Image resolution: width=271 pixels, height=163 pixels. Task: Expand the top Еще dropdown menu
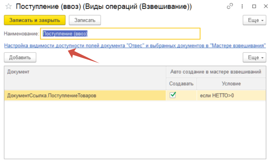click(x=254, y=20)
